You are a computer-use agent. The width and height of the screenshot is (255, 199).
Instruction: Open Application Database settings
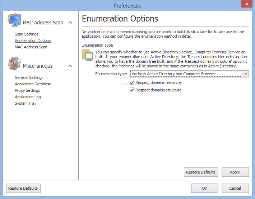(x=33, y=84)
